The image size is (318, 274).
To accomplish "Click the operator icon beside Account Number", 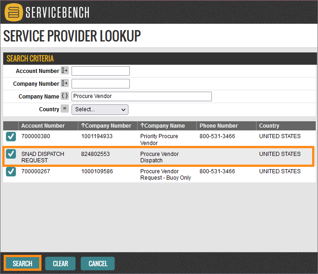I will point(65,70).
